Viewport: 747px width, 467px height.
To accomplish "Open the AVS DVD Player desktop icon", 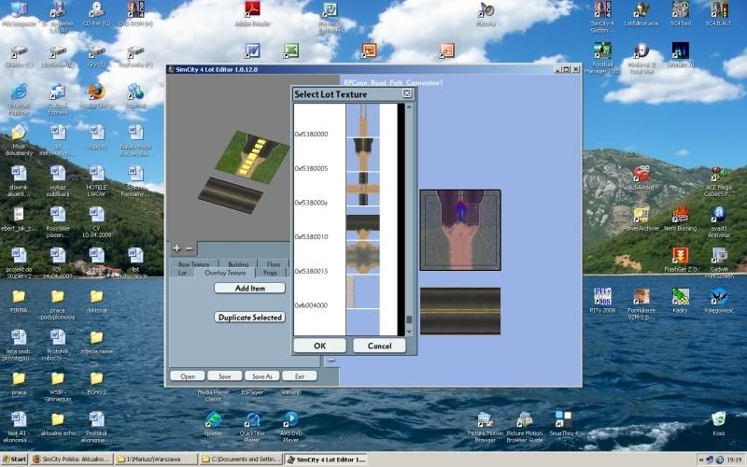I will pyautogui.click(x=290, y=427).
